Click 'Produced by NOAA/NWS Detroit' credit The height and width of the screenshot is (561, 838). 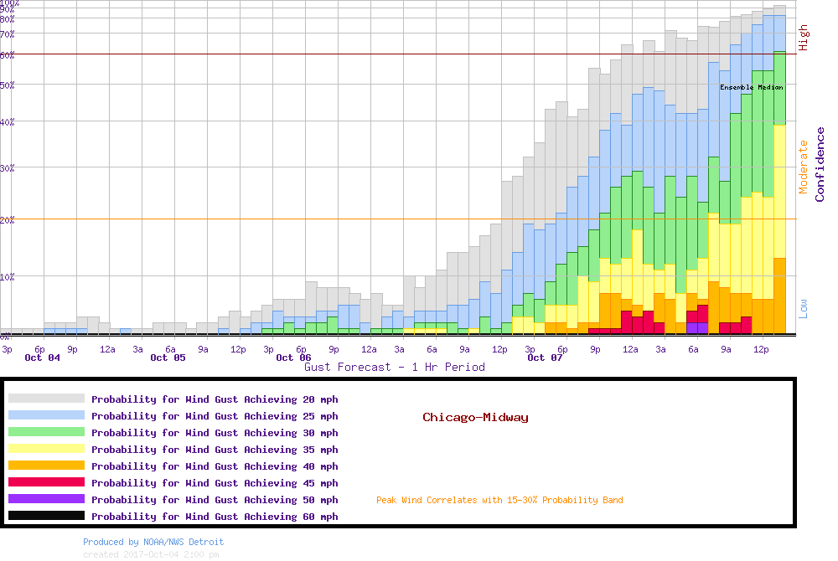point(153,543)
